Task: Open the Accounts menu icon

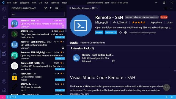Action: [4, 81]
